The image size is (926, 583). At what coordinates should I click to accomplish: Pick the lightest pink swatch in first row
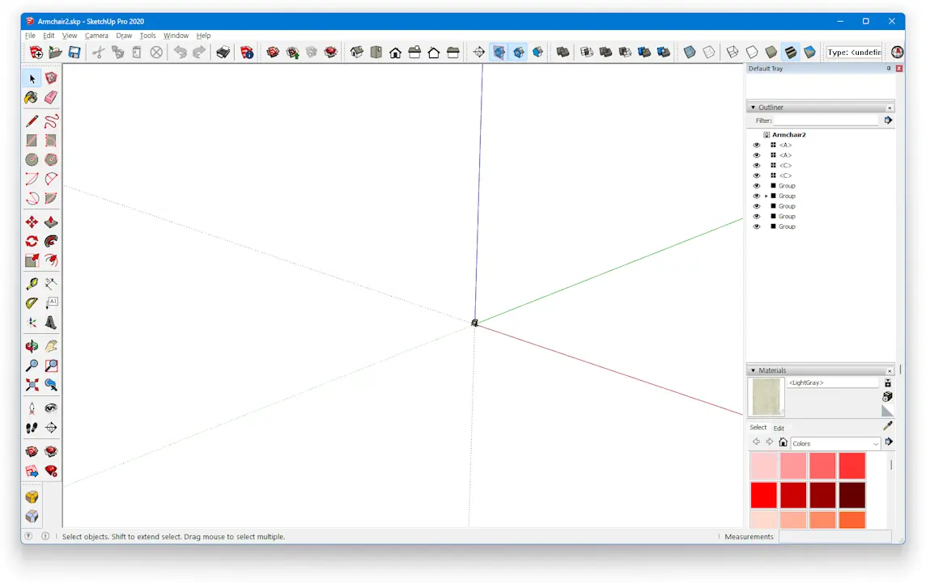(763, 466)
